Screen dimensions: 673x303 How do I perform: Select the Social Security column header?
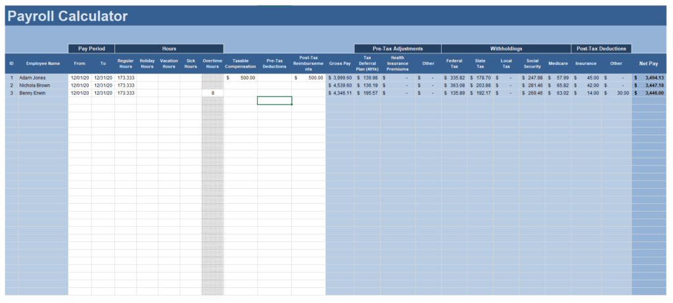click(532, 64)
